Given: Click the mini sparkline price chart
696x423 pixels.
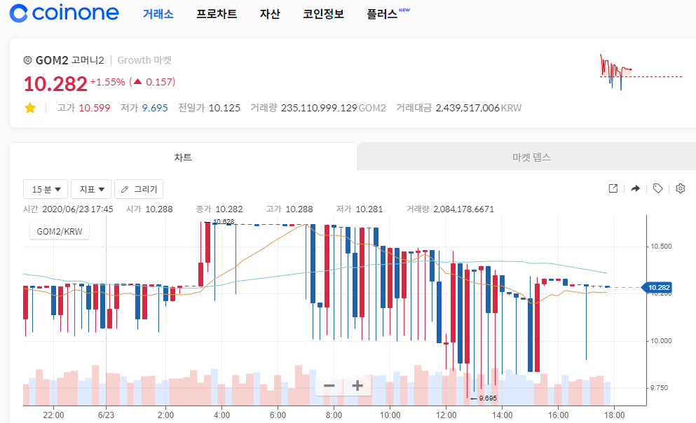Looking at the screenshot, I should pos(641,72).
